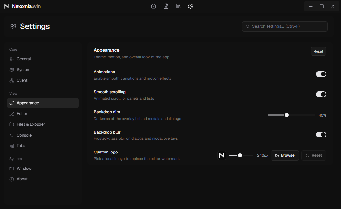Open the Console settings section
Screen dimensions: 341x209
click(43, 135)
